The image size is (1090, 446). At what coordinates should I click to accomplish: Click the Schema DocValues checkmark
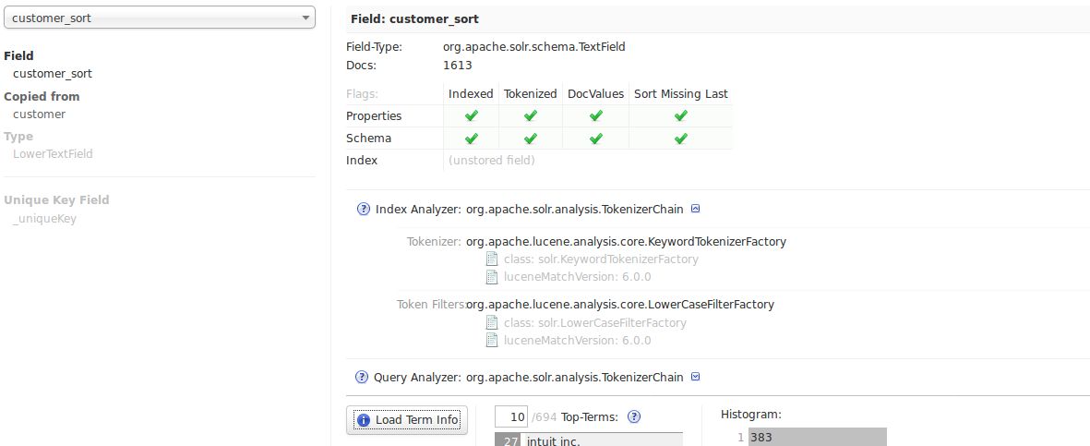click(x=595, y=138)
